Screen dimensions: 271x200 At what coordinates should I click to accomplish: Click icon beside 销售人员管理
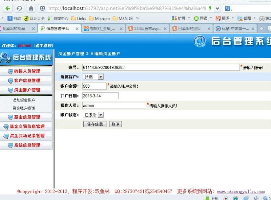click(x=11, y=71)
